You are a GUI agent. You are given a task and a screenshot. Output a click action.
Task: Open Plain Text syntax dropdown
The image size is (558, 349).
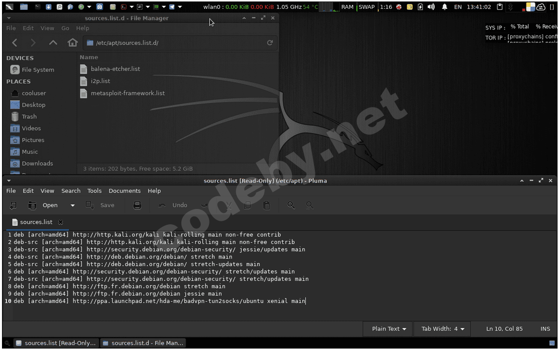click(x=388, y=329)
